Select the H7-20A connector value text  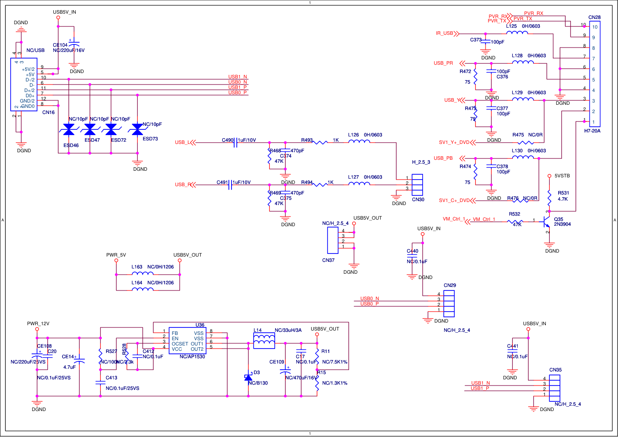click(x=592, y=131)
